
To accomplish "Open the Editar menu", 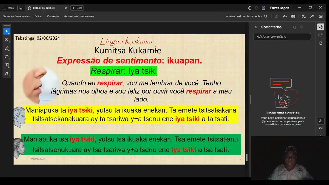I will click(38, 16).
